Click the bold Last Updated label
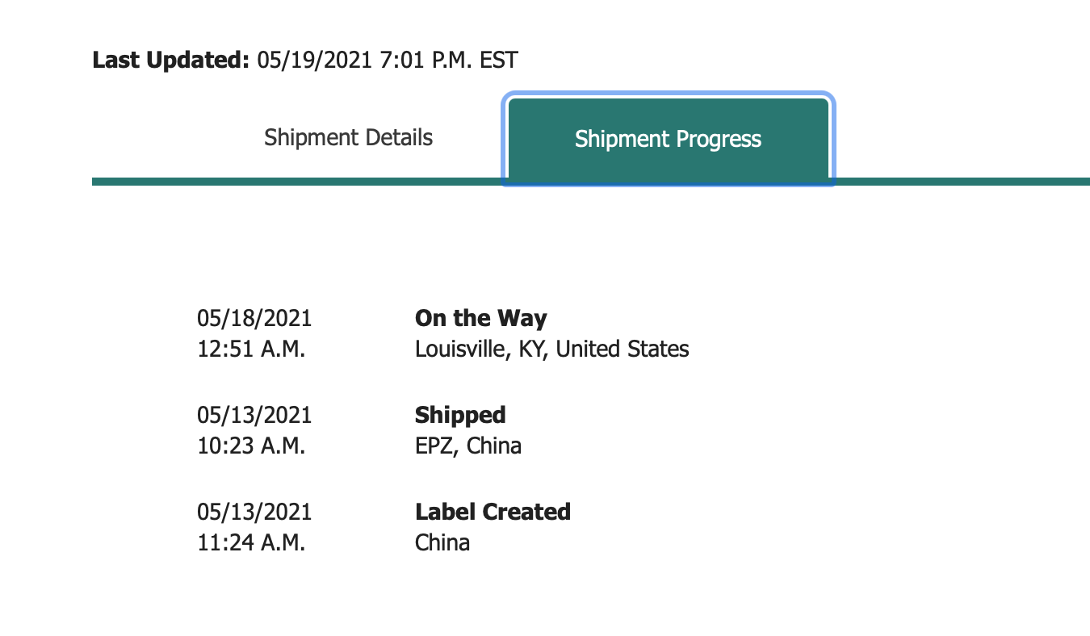 pyautogui.click(x=171, y=60)
